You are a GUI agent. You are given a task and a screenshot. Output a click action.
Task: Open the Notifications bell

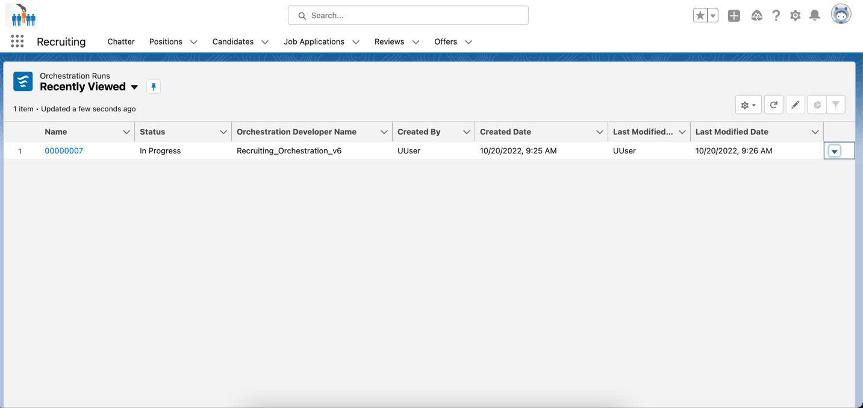coord(815,16)
